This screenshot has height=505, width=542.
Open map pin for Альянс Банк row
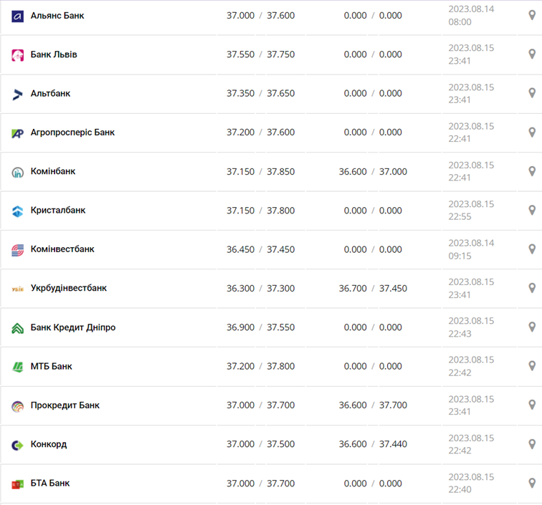pyautogui.click(x=532, y=15)
